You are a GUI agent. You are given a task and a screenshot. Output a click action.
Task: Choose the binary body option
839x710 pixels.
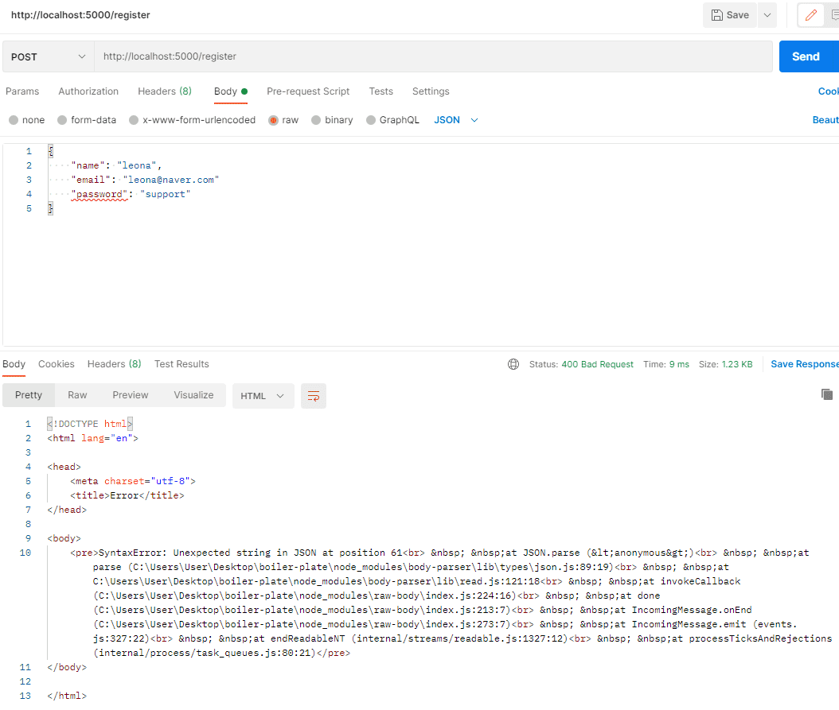point(316,120)
